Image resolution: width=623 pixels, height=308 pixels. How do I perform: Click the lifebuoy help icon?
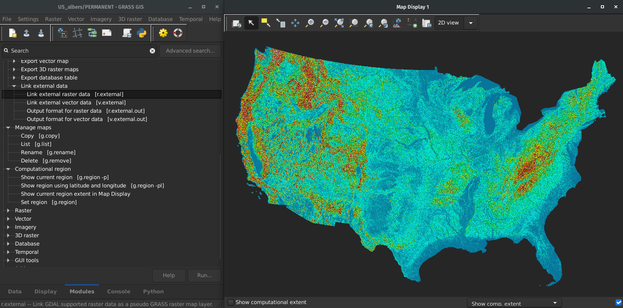(178, 33)
